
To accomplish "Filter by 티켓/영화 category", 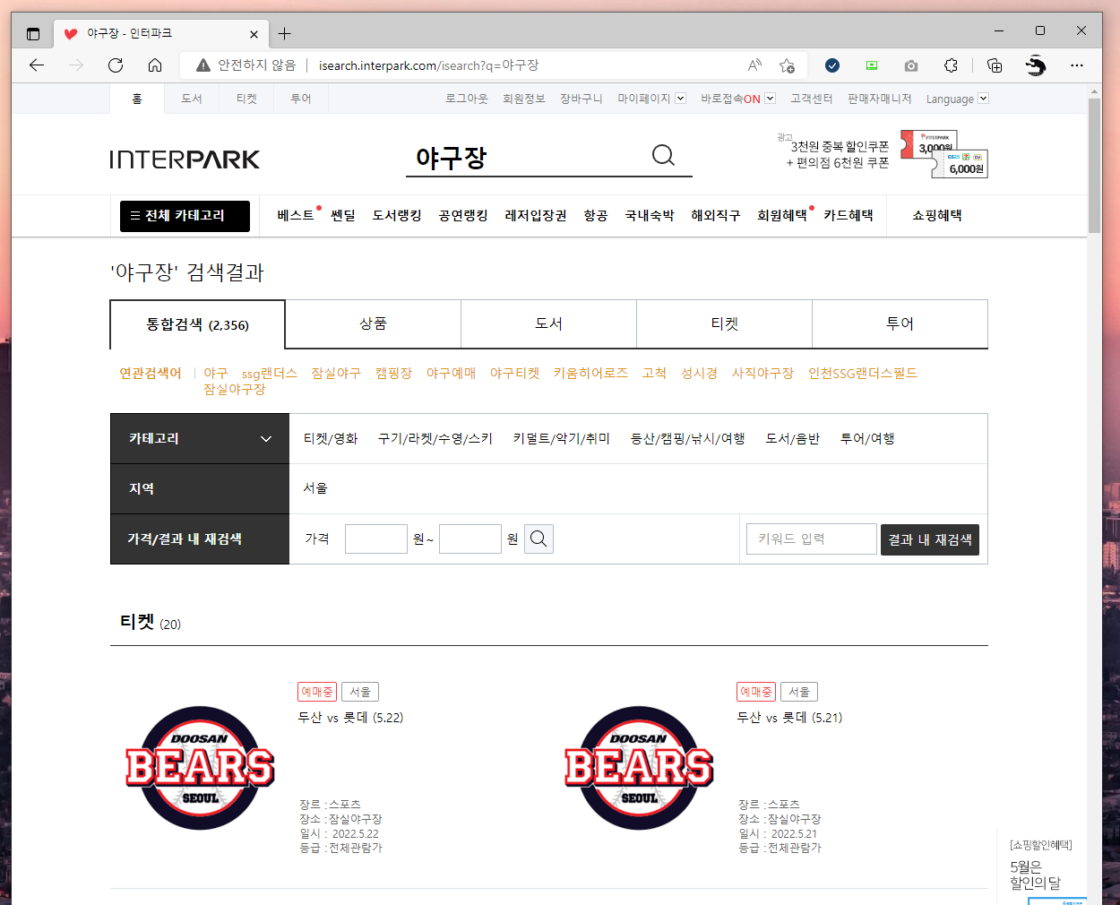I will [x=331, y=439].
